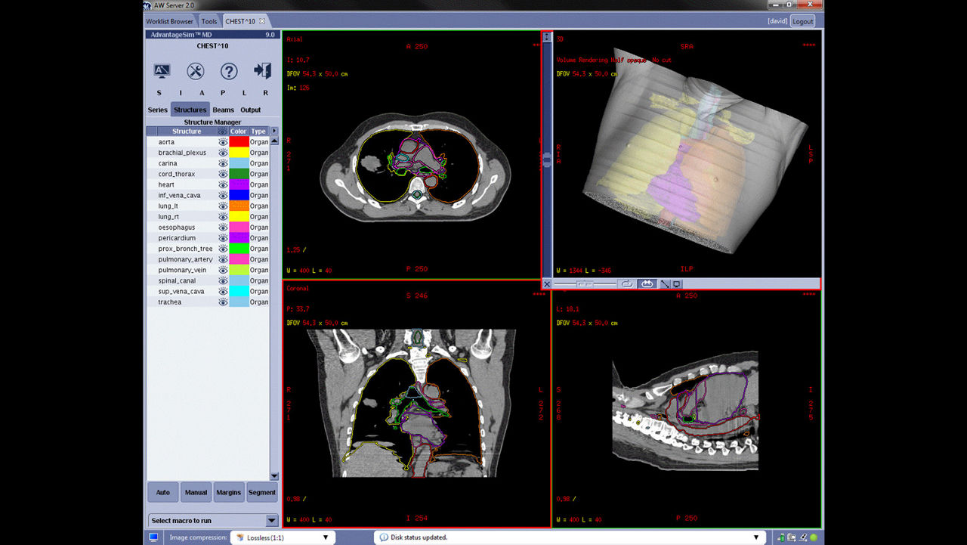Select the P orientation letter

[x=222, y=92]
